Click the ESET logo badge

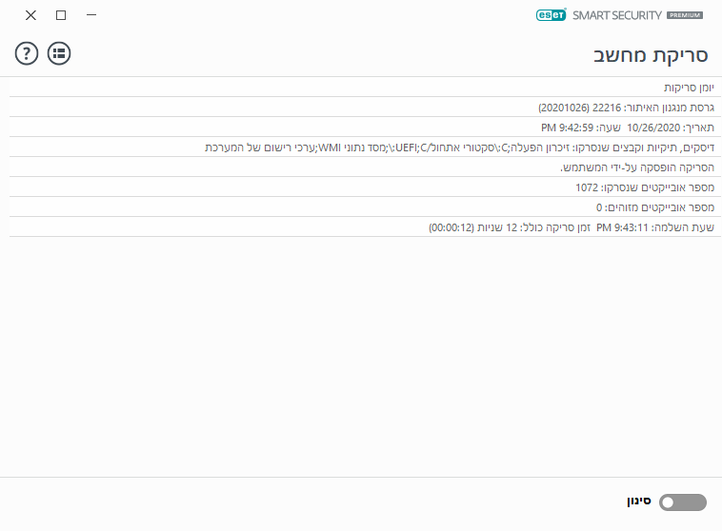coord(551,15)
